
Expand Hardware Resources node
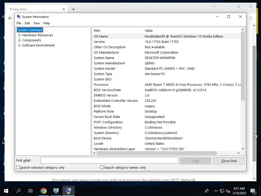[19, 35]
